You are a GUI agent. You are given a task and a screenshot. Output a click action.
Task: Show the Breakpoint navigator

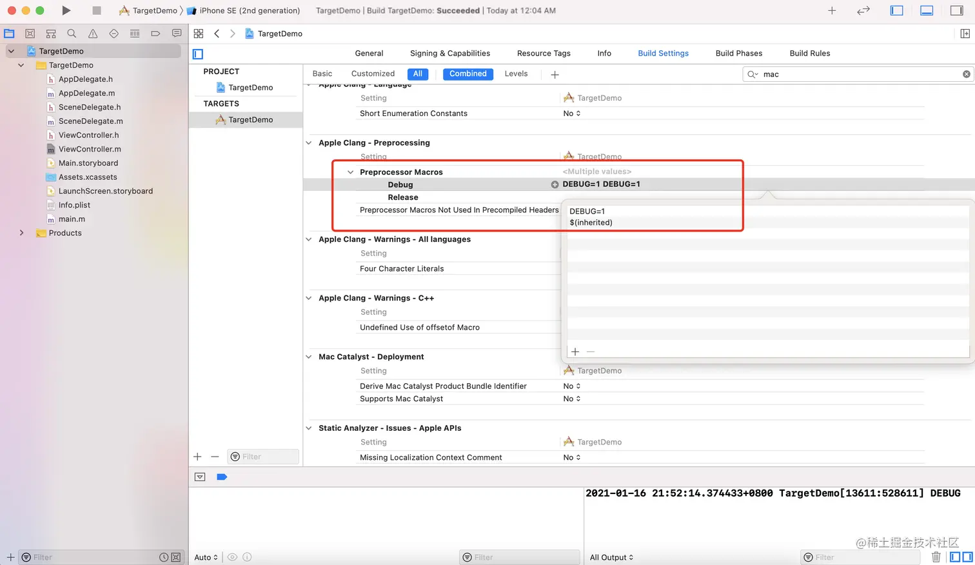(155, 34)
